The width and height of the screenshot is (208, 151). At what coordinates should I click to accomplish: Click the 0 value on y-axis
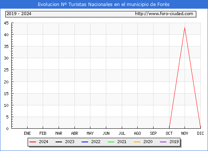7,129
